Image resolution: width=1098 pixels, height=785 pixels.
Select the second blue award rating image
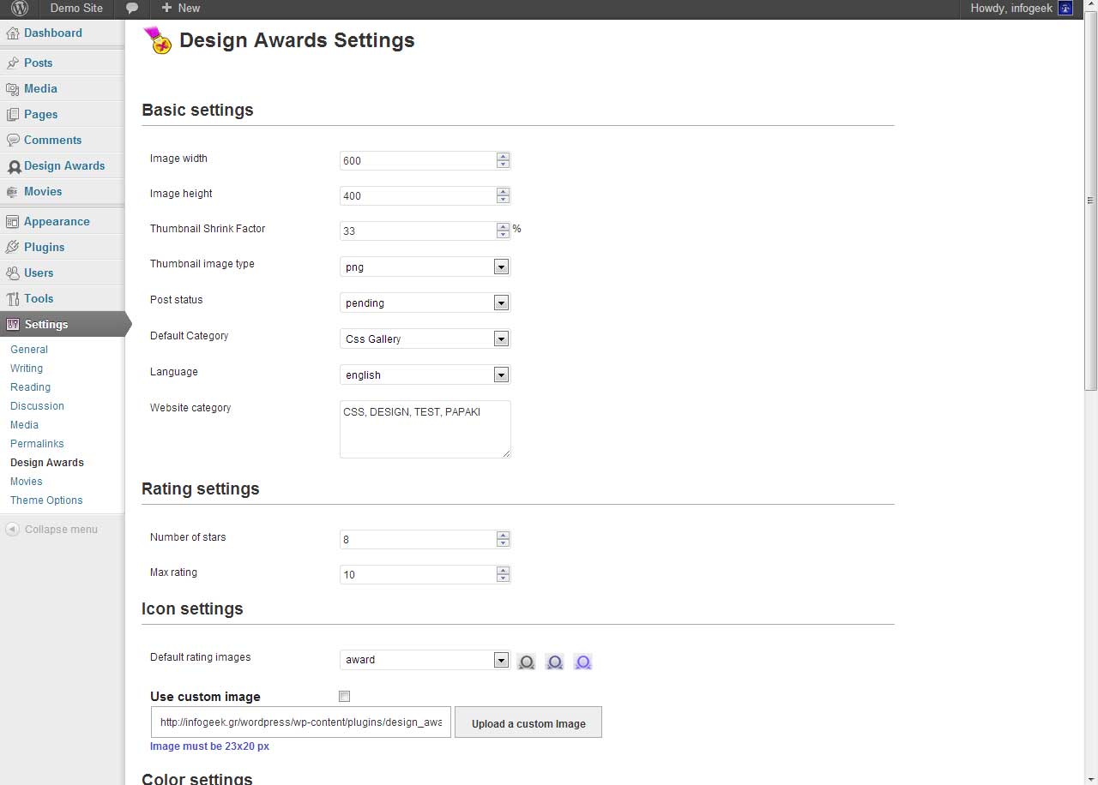555,662
